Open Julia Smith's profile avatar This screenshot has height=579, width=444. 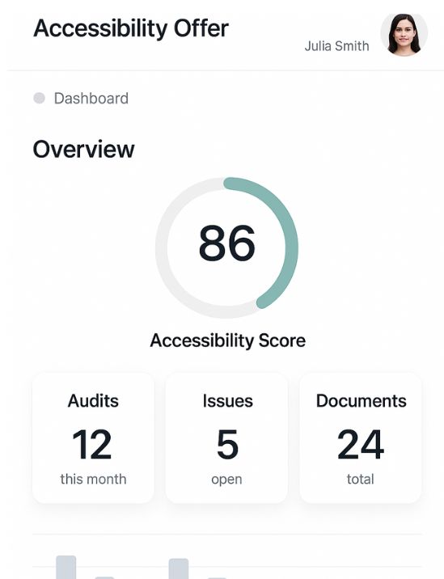coord(404,34)
